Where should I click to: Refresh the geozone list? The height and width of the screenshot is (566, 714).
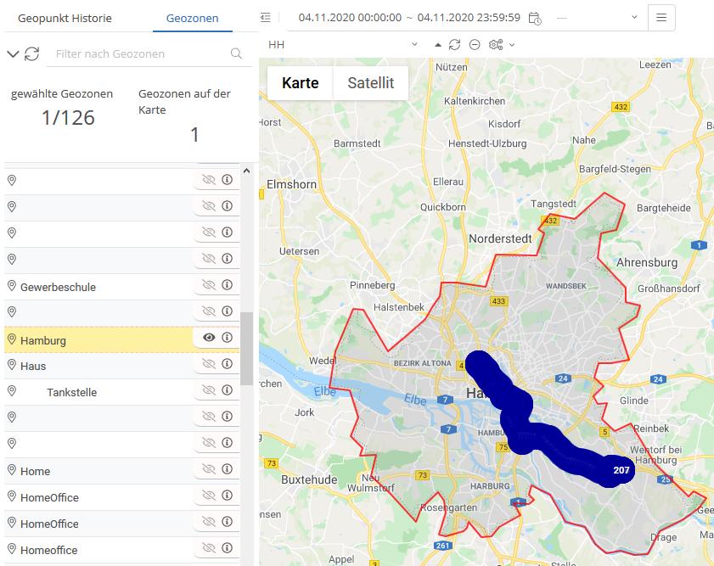click(x=31, y=54)
